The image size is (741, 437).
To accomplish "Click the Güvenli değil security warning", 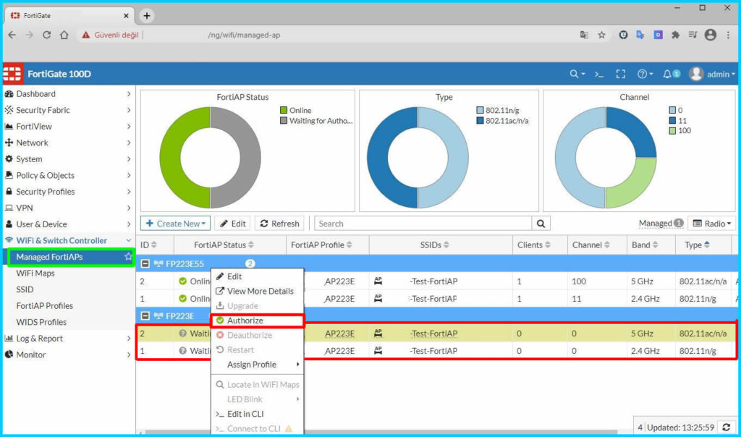I will (x=111, y=35).
